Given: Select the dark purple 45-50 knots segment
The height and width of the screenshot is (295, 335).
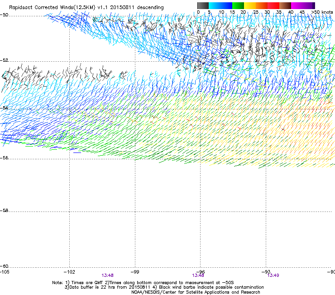Looking at the screenshot, I should pos(309,5).
